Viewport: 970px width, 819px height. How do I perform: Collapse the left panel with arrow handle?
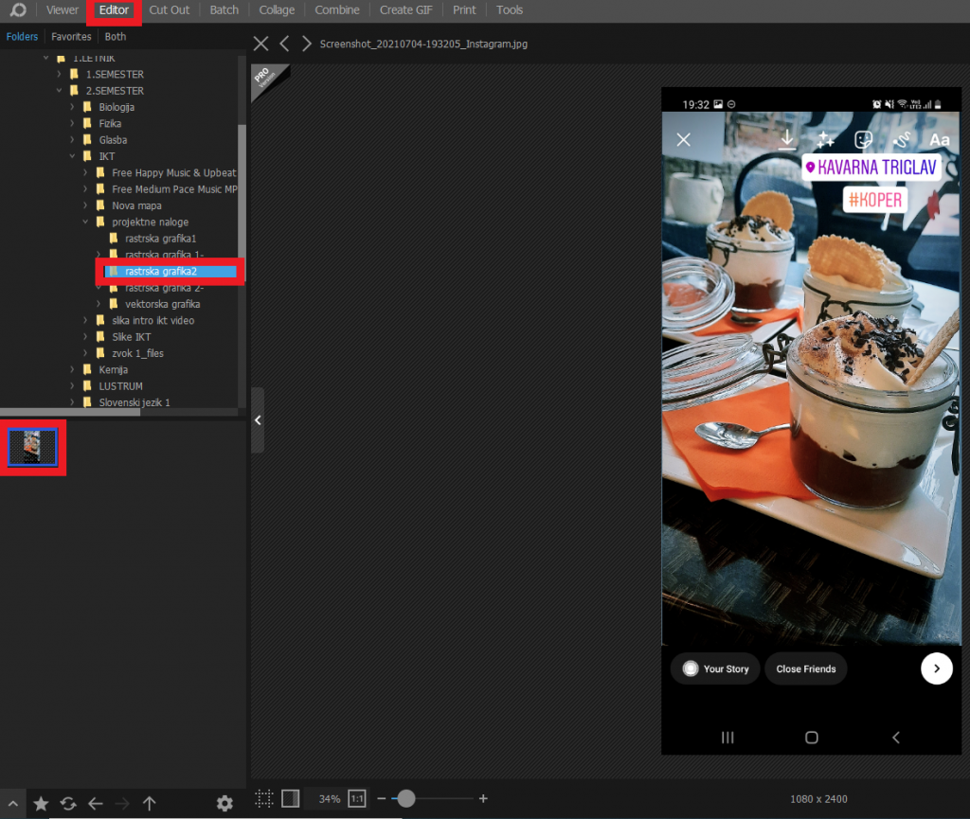click(x=258, y=420)
